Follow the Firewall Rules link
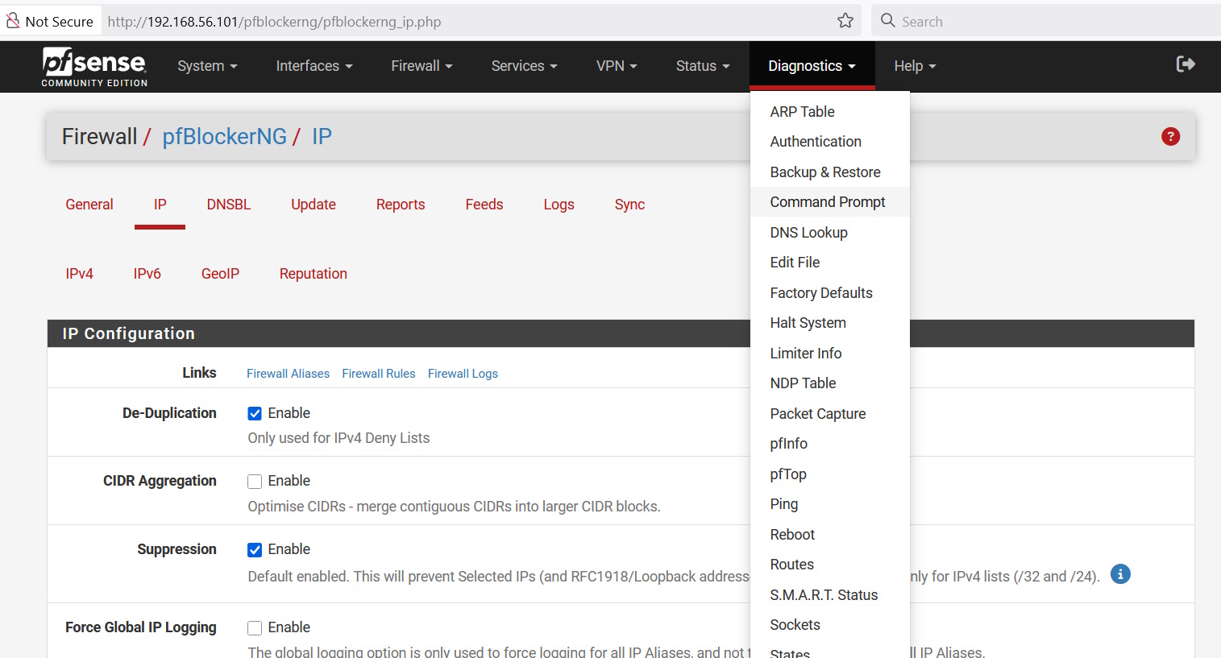 pyautogui.click(x=379, y=374)
